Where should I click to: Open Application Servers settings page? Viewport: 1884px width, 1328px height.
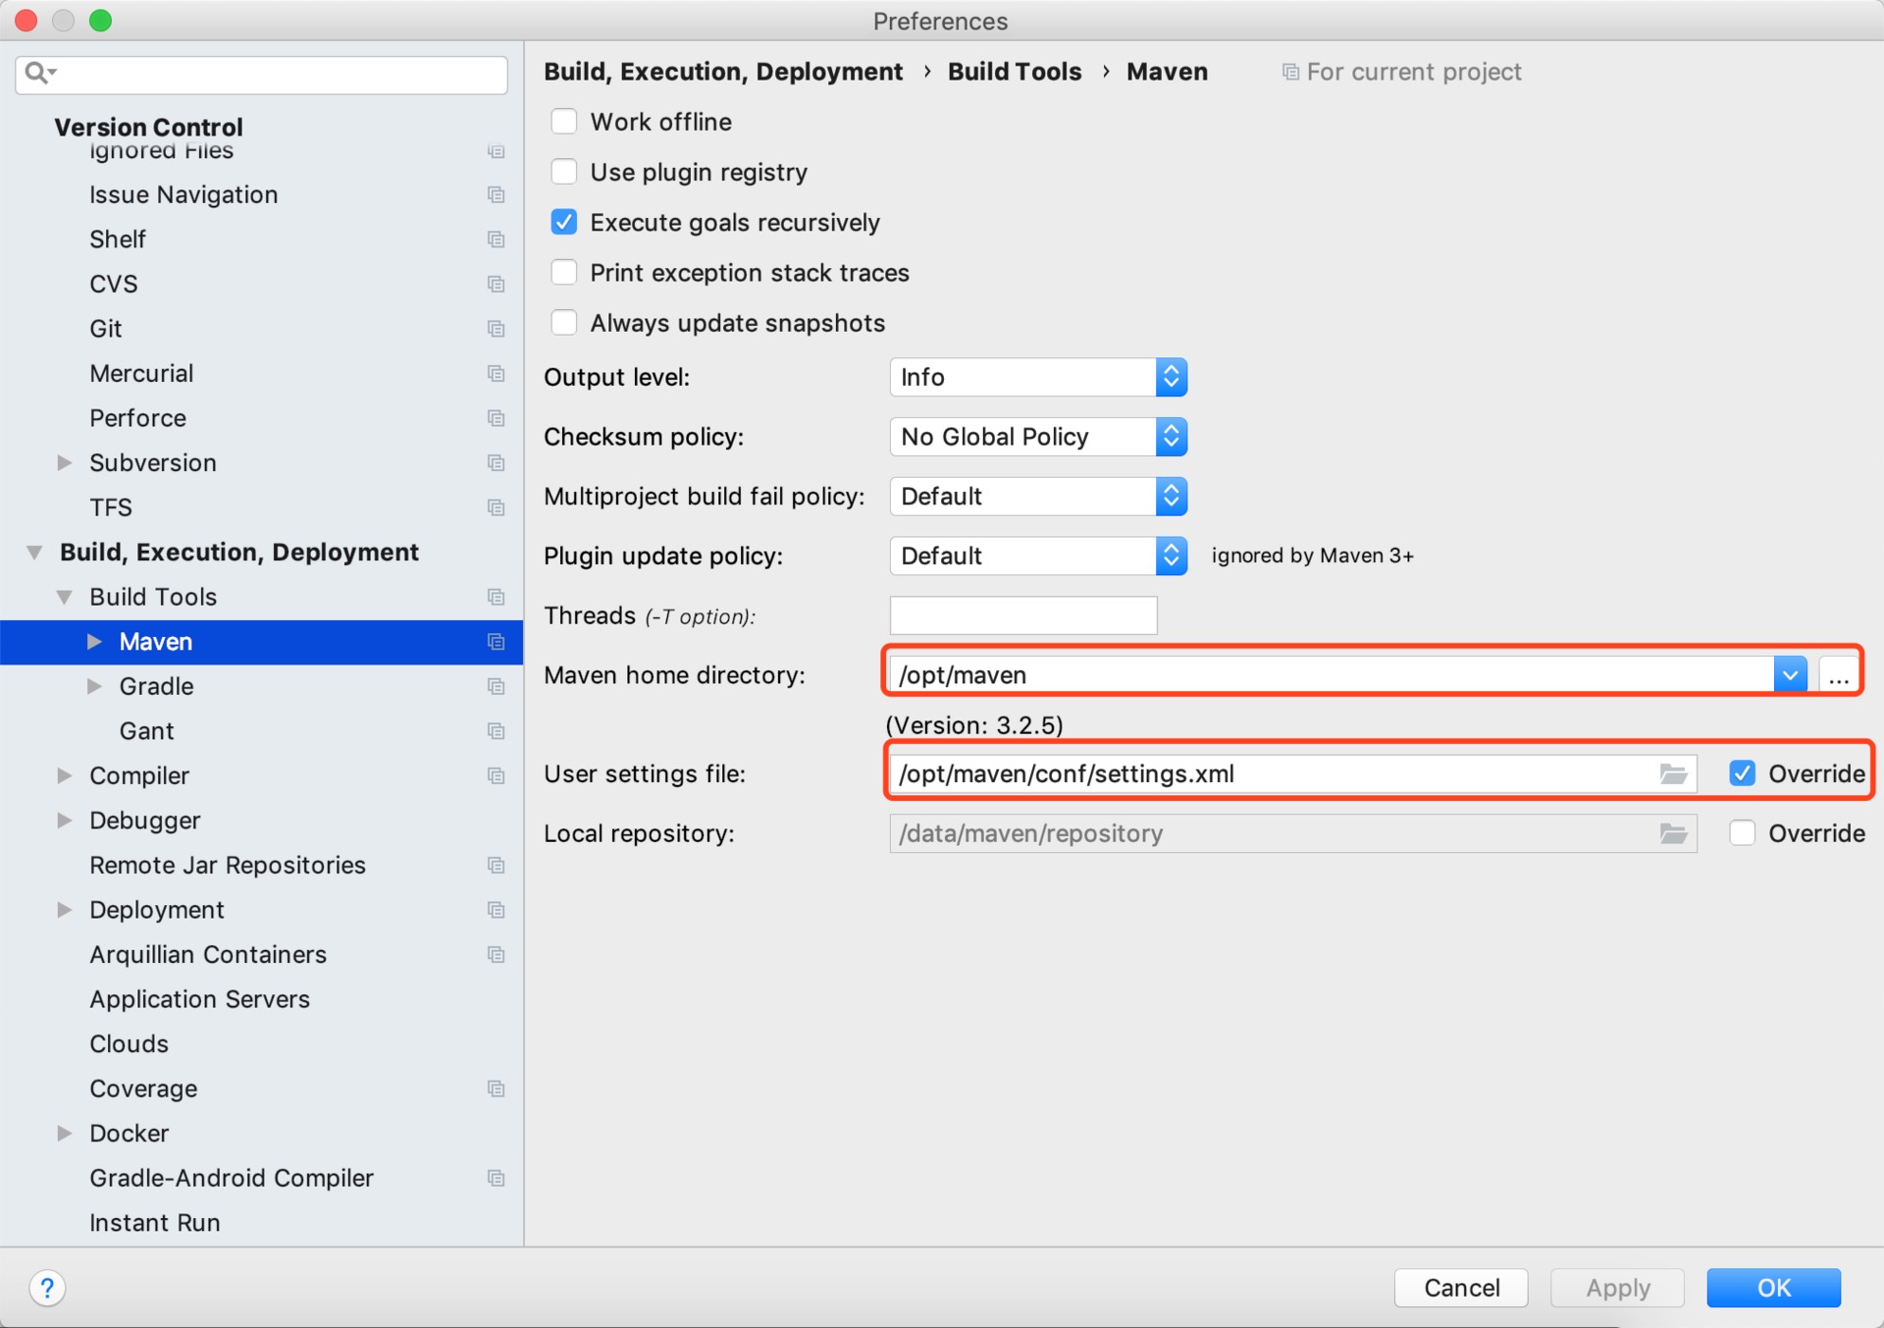[199, 999]
